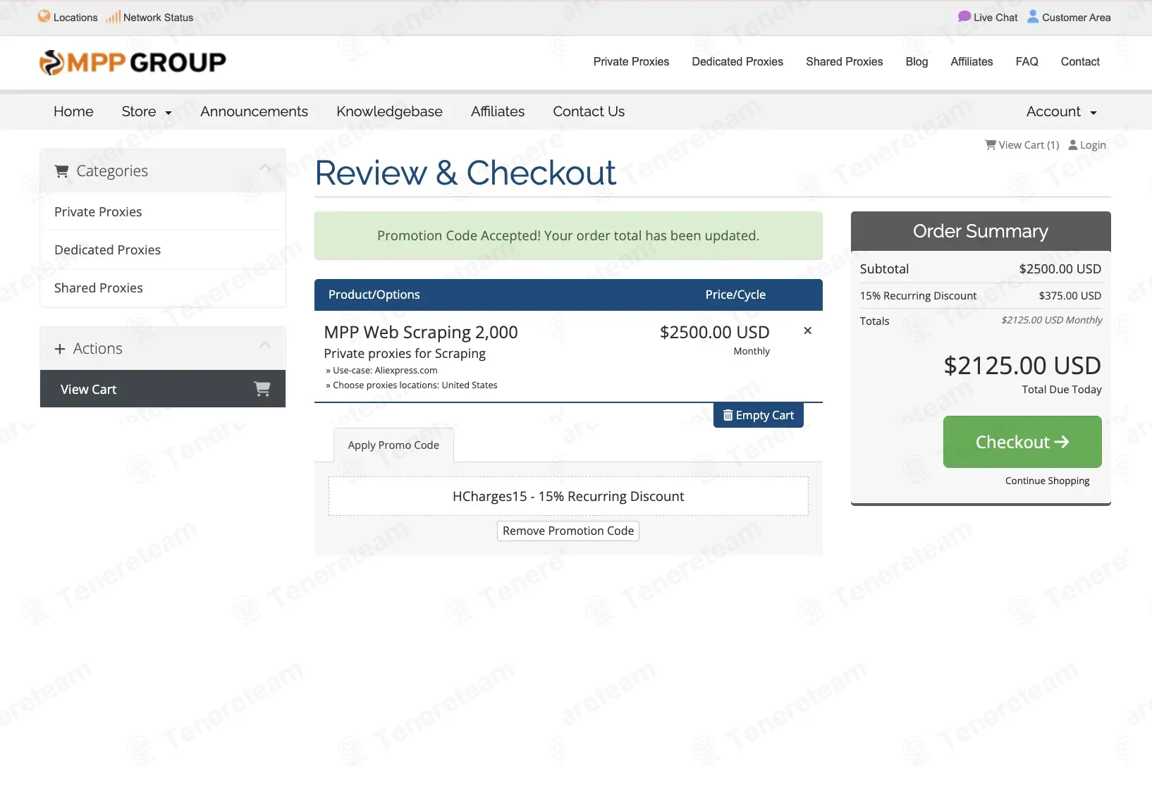The height and width of the screenshot is (785, 1152).
Task: Click the MPP Group logo
Action: (x=133, y=63)
